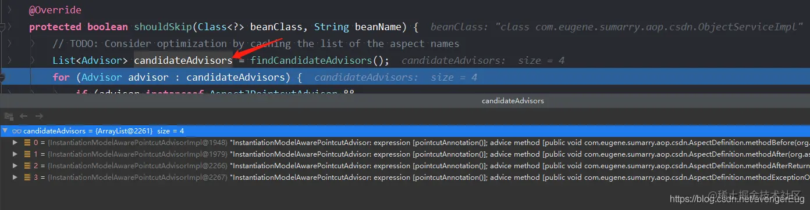Click the glasses icon beside candidateAdvisors root

[17, 131]
